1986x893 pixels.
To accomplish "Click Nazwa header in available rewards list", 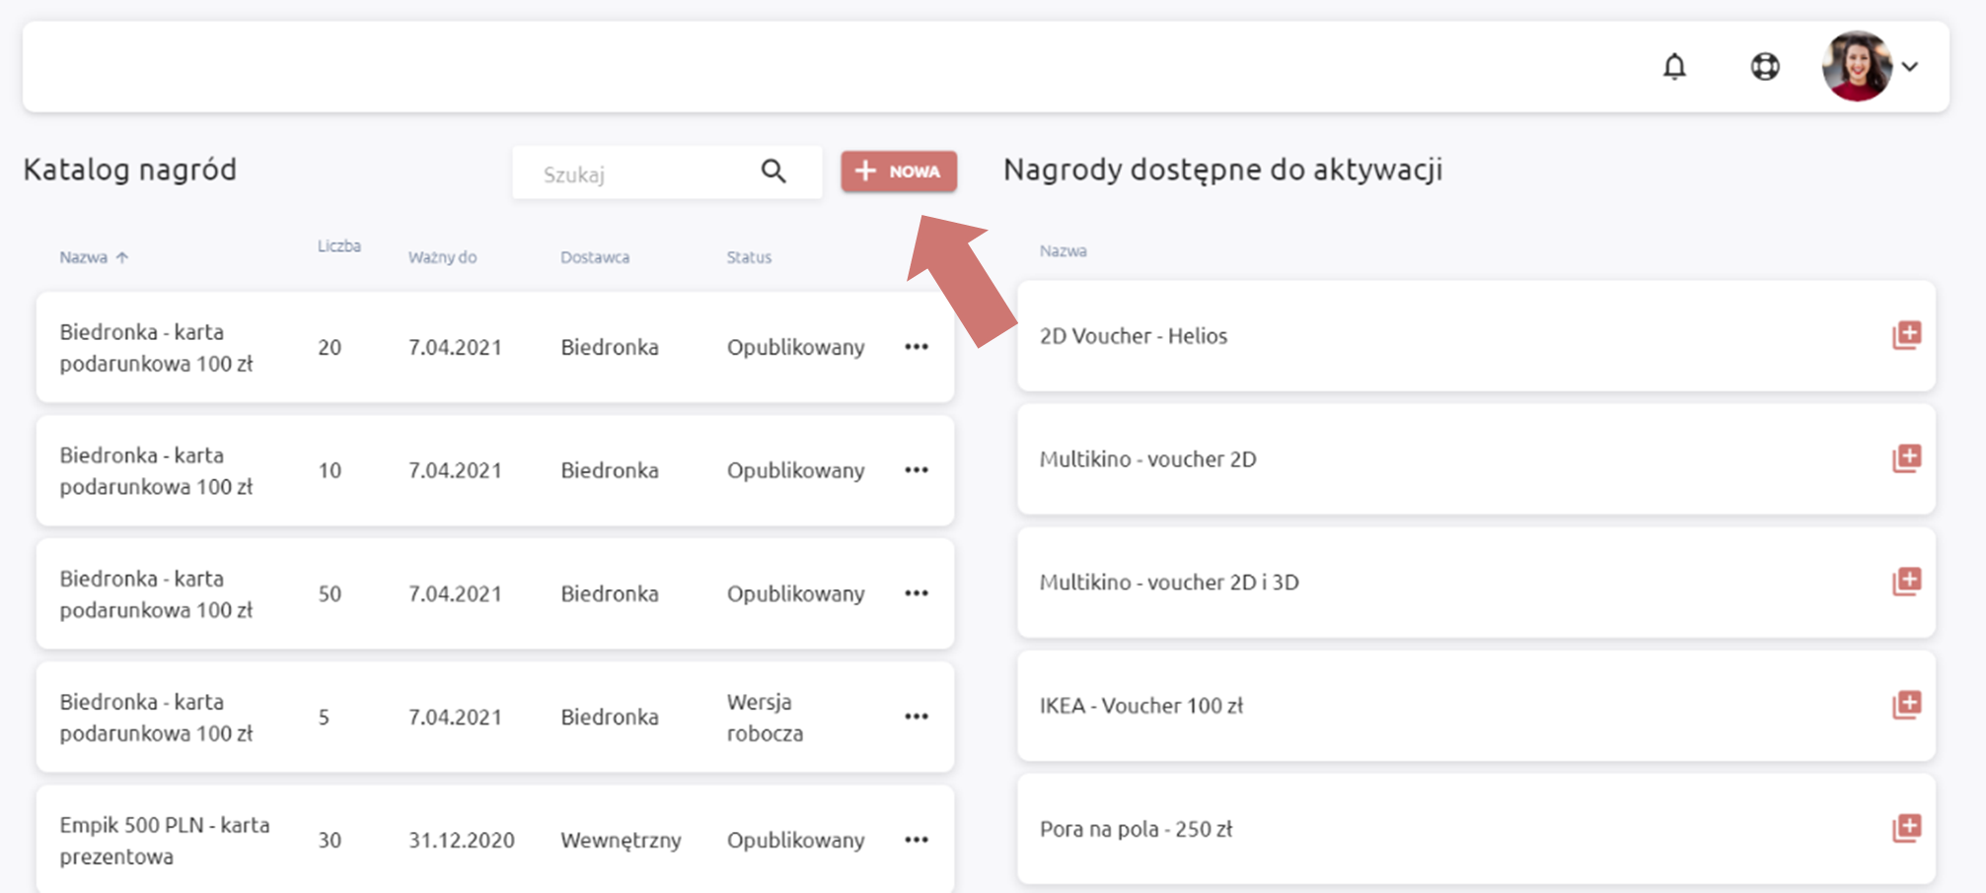I will pyautogui.click(x=1063, y=251).
